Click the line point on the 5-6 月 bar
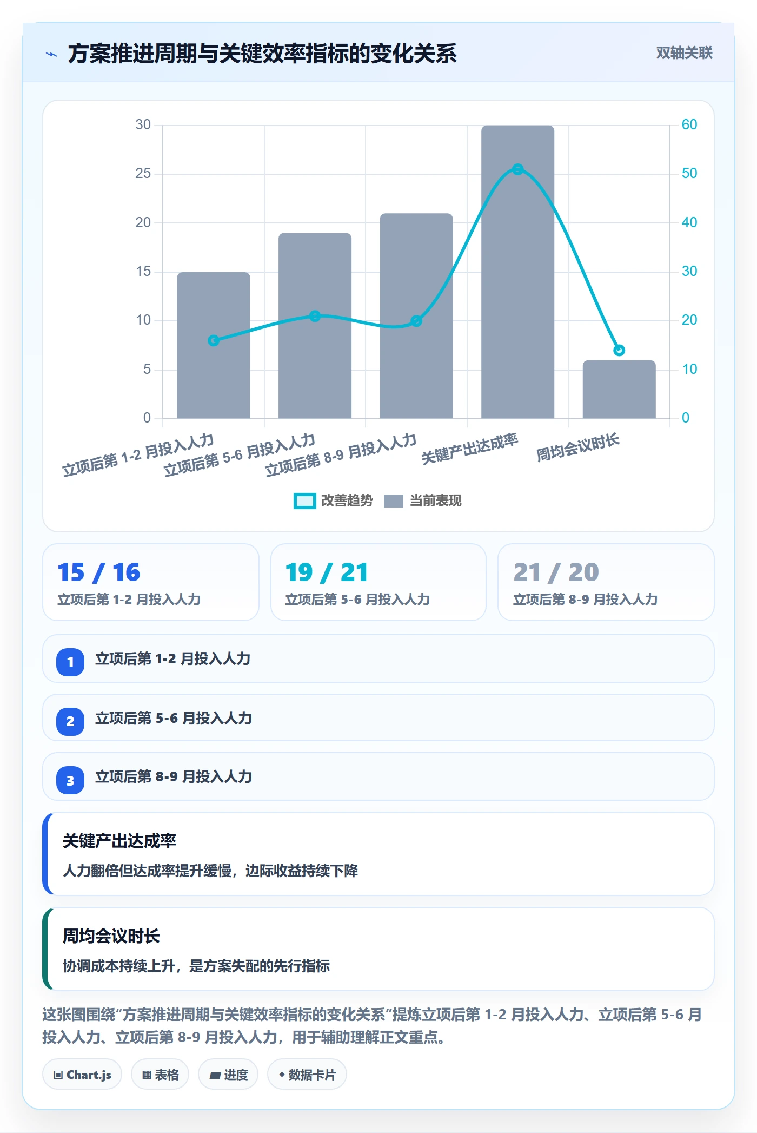This screenshot has height=1133, width=757. [x=315, y=316]
